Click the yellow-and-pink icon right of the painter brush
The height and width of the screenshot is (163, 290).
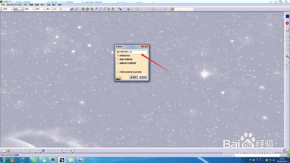point(76,9)
